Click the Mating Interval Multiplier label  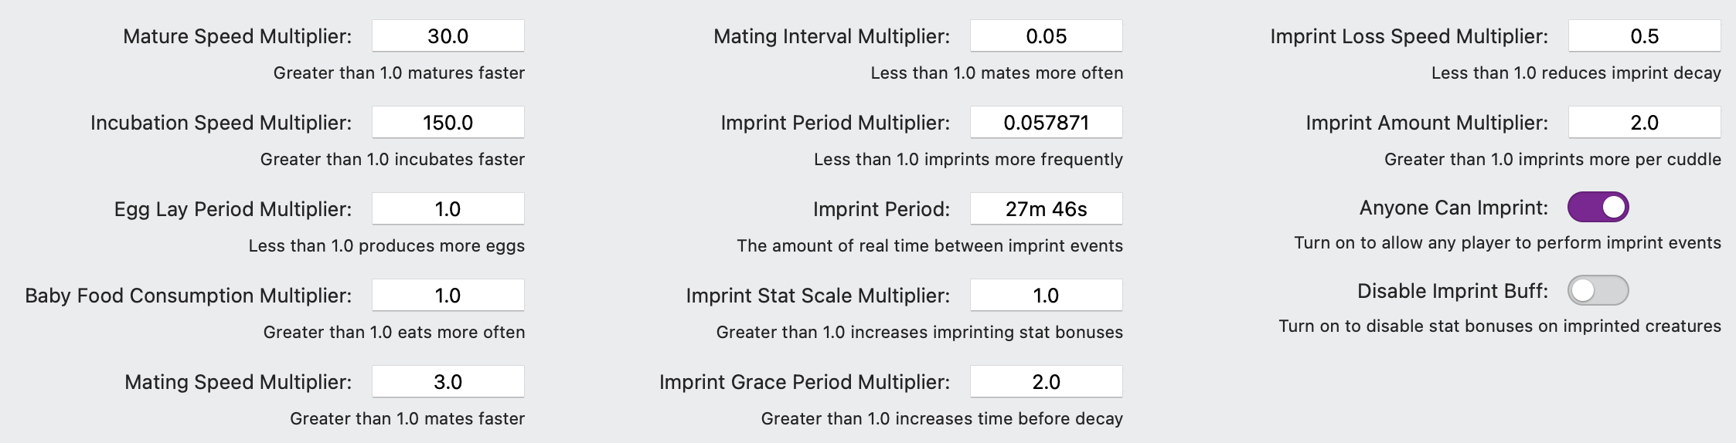(x=832, y=36)
